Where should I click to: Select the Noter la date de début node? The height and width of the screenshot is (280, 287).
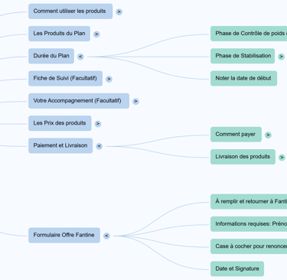pos(243,79)
